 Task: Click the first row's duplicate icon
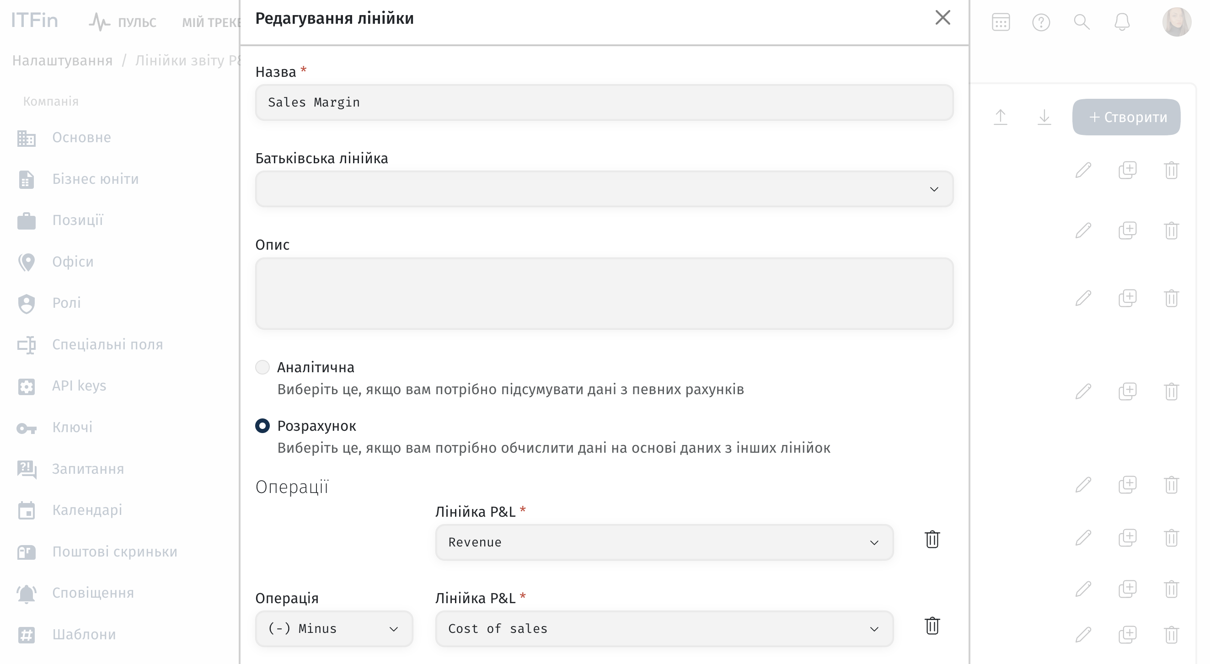coord(1127,170)
